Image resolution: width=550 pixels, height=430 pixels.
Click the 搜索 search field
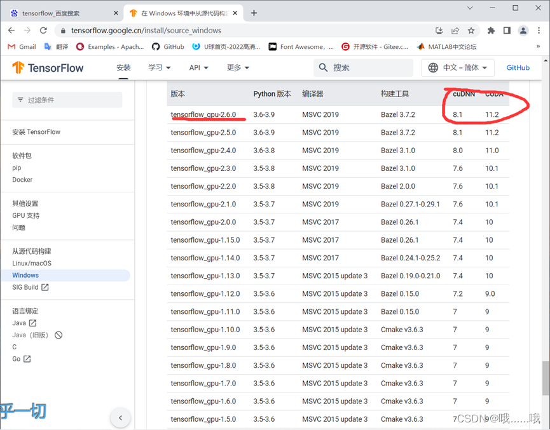(x=363, y=67)
